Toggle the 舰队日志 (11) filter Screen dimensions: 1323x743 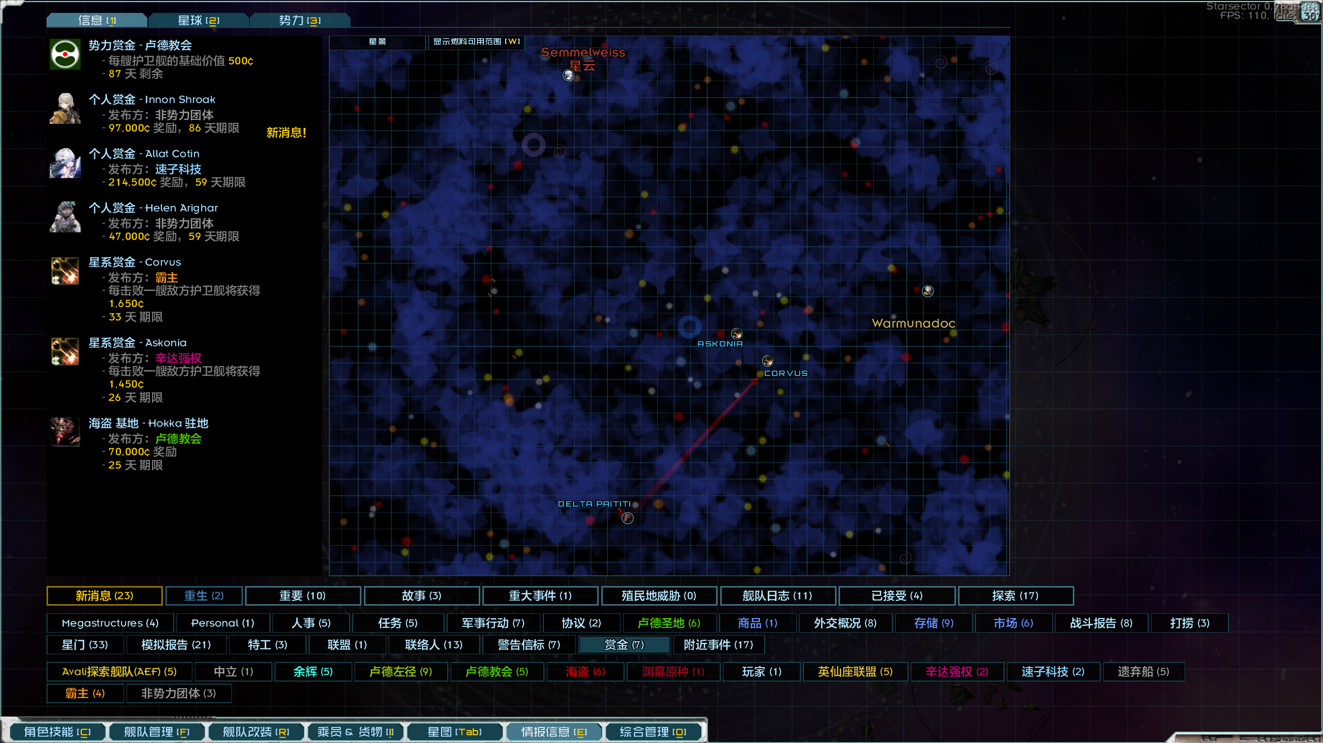(x=777, y=596)
